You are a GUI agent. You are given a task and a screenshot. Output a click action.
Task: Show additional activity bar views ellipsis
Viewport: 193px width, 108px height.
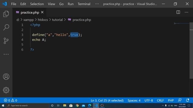(x=6, y=54)
